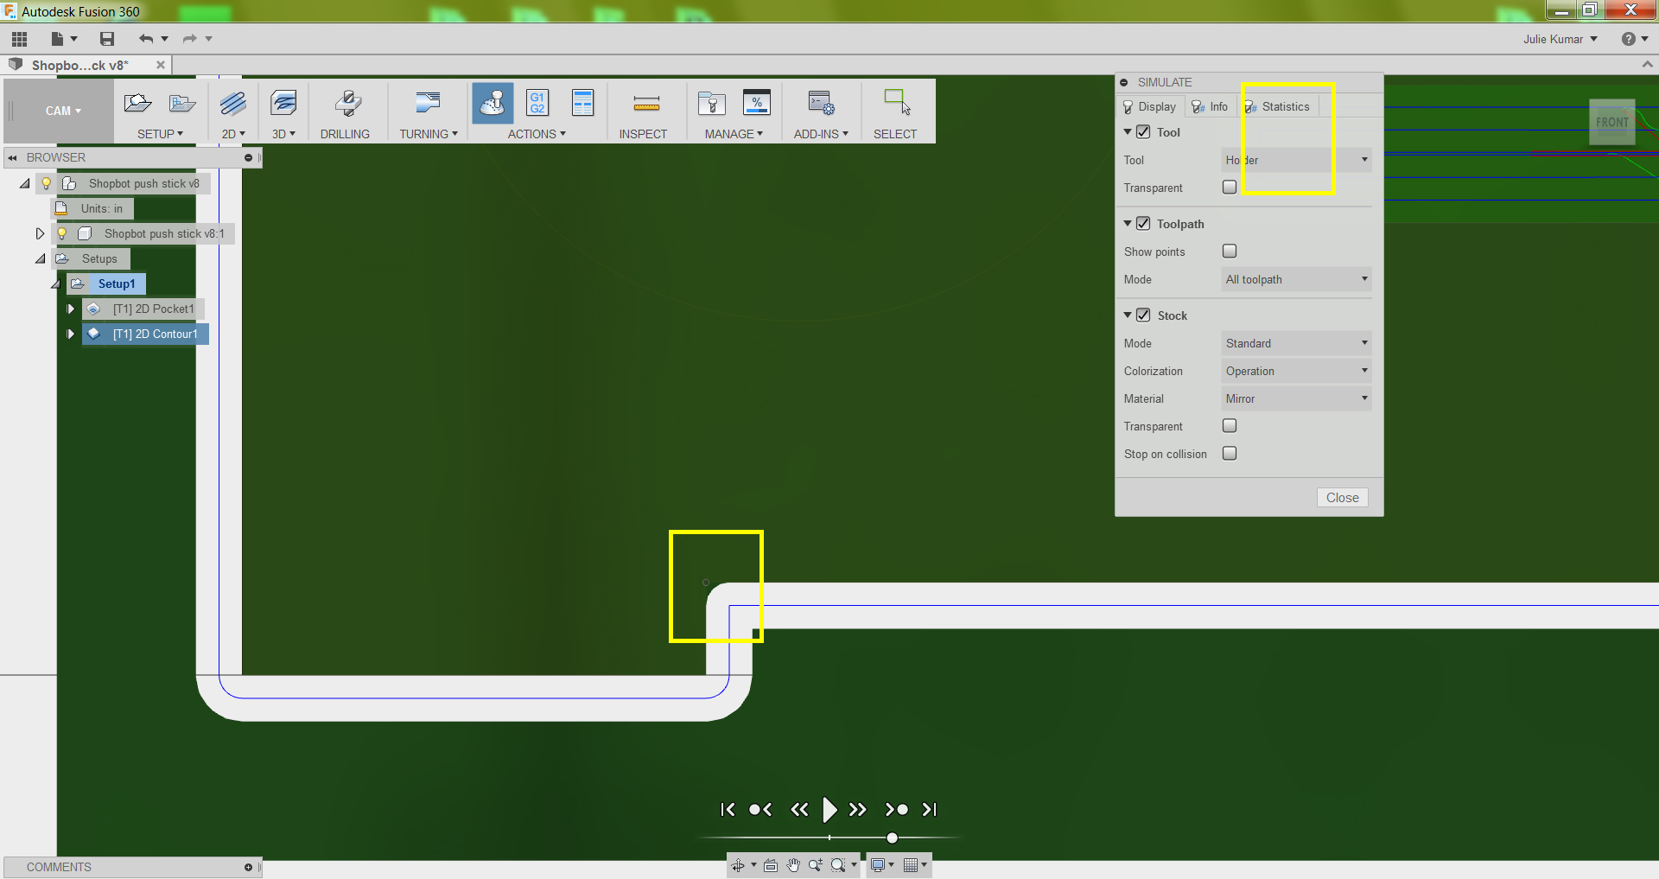This screenshot has height=879, width=1659.
Task: Click the Simulate action icon
Action: [x=493, y=104]
